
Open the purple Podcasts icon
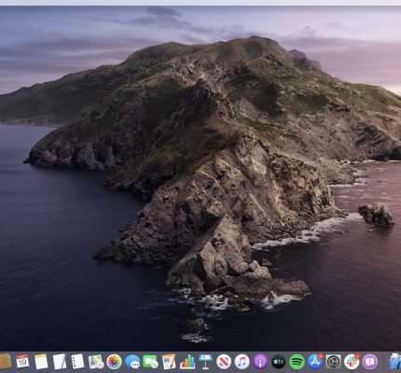(x=260, y=362)
